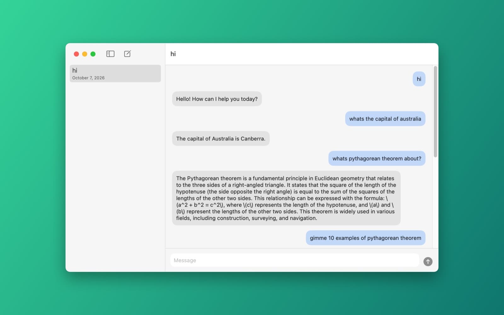Toggle the sidebar panel icon
Screen dimensions: 504x315
(x=110, y=54)
